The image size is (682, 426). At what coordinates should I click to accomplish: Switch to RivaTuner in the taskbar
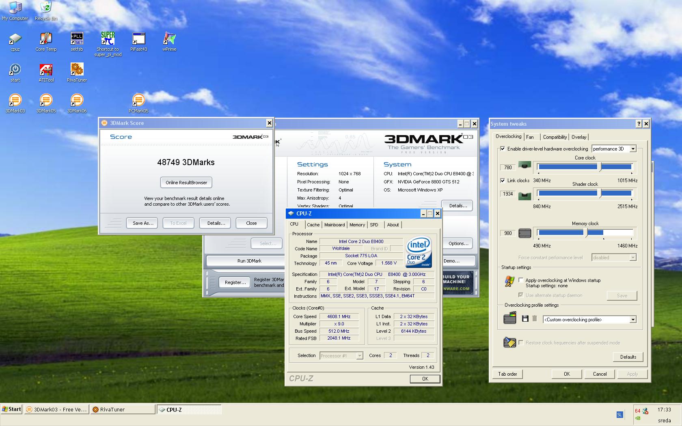click(x=123, y=410)
